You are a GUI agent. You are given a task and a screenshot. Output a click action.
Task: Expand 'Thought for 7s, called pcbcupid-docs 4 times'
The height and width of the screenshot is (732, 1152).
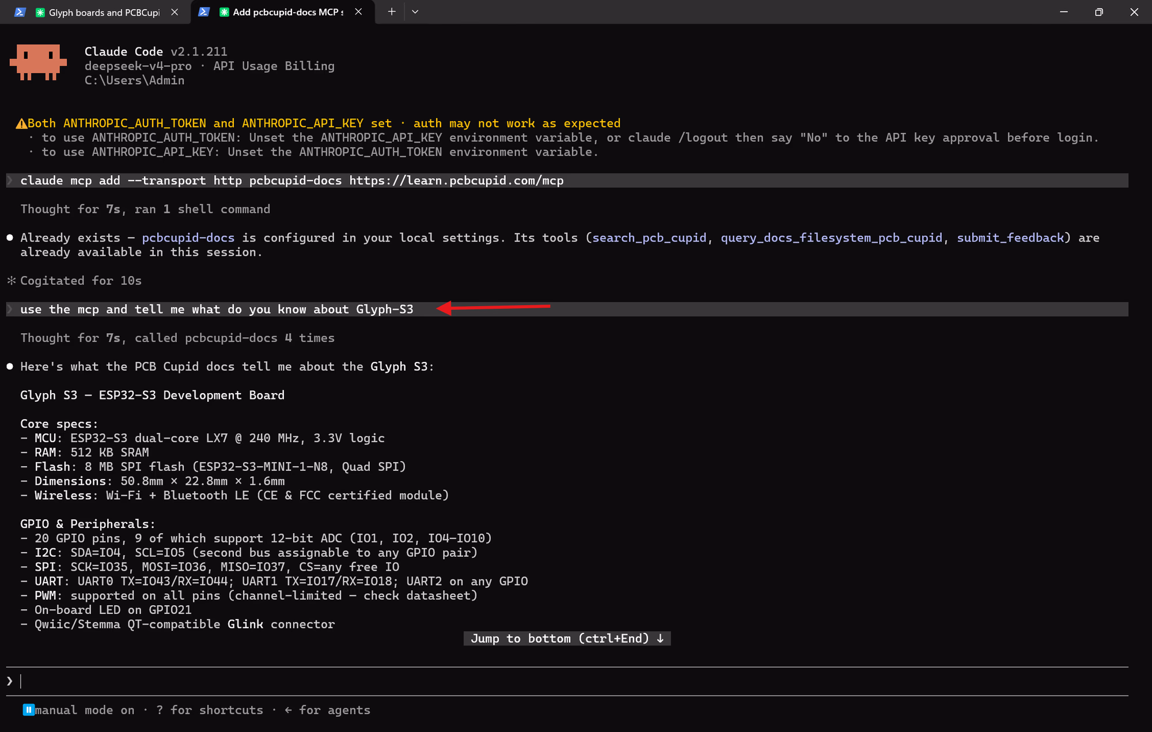tap(177, 338)
